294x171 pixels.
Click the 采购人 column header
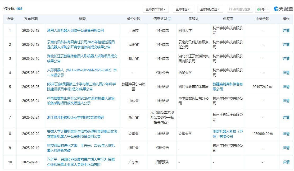pos(193,19)
